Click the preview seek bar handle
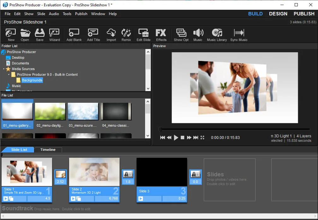 [x=160, y=129]
